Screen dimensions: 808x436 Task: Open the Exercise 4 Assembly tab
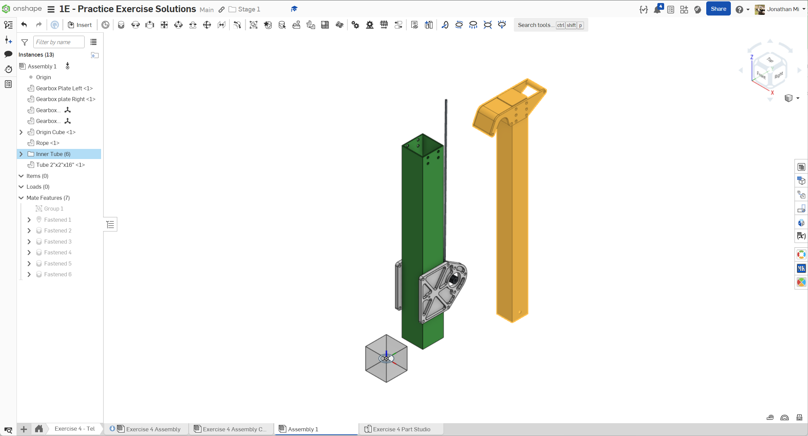click(153, 429)
